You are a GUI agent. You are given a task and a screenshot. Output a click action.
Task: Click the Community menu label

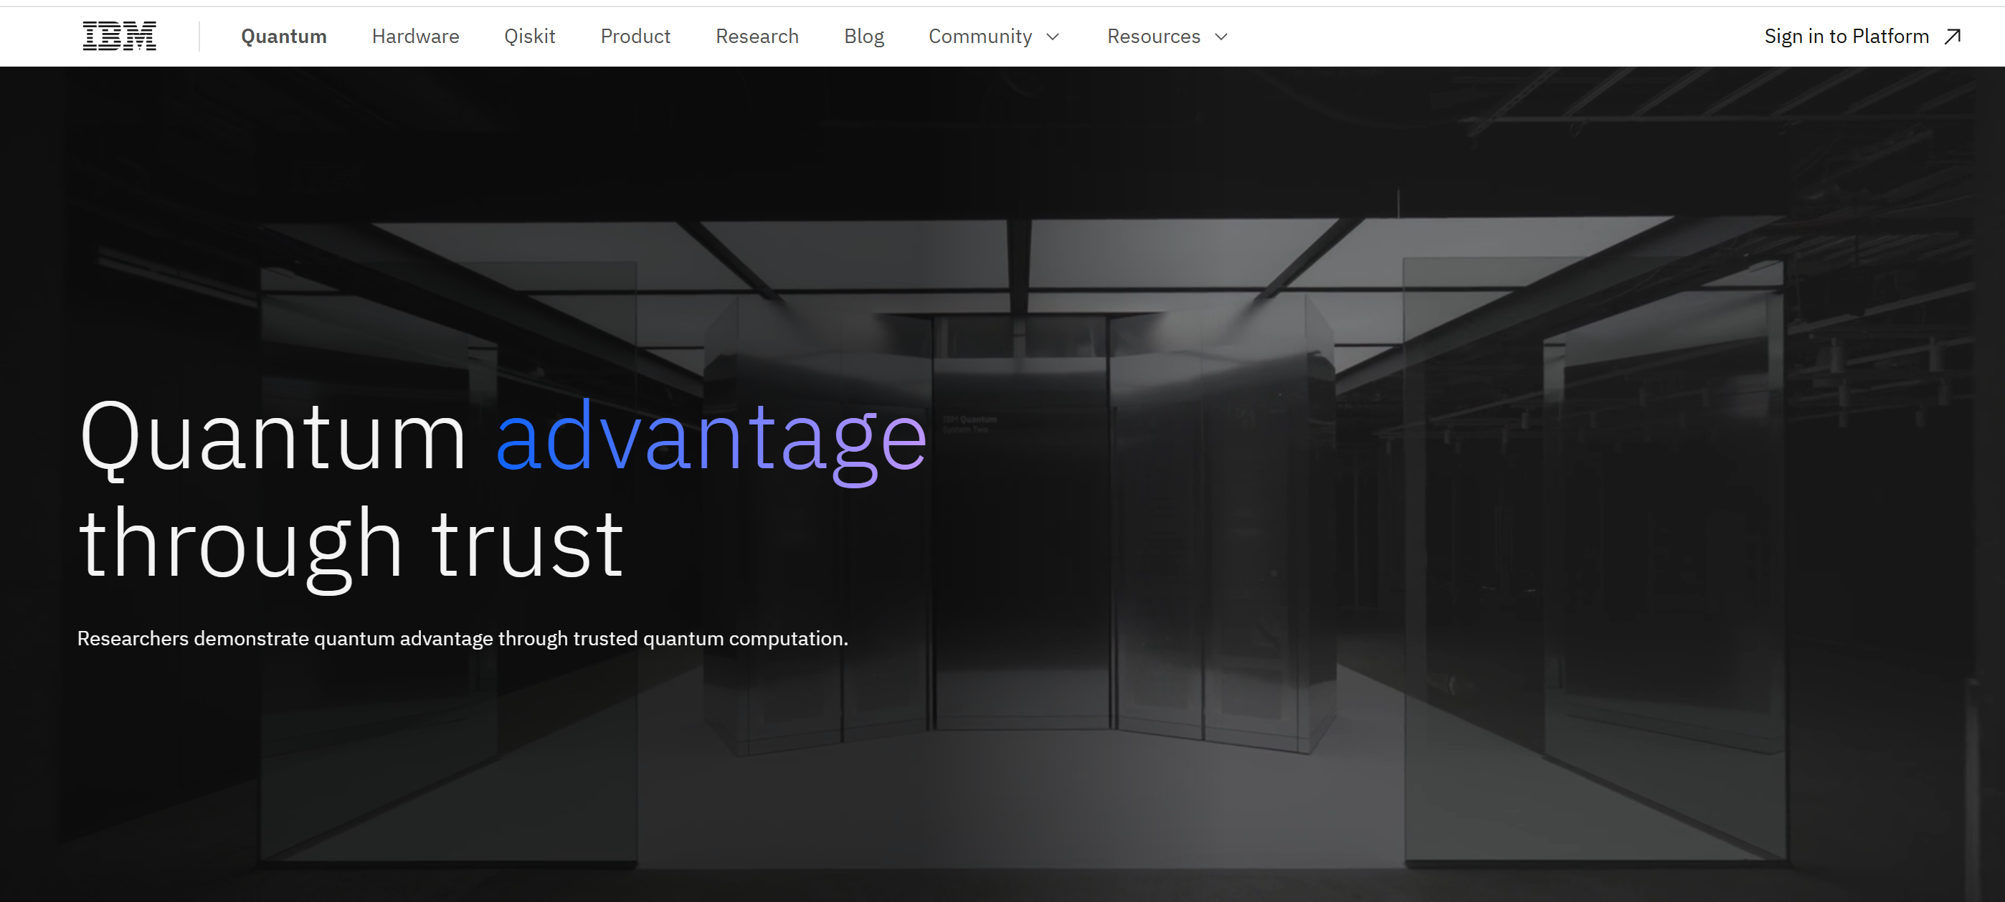click(980, 37)
